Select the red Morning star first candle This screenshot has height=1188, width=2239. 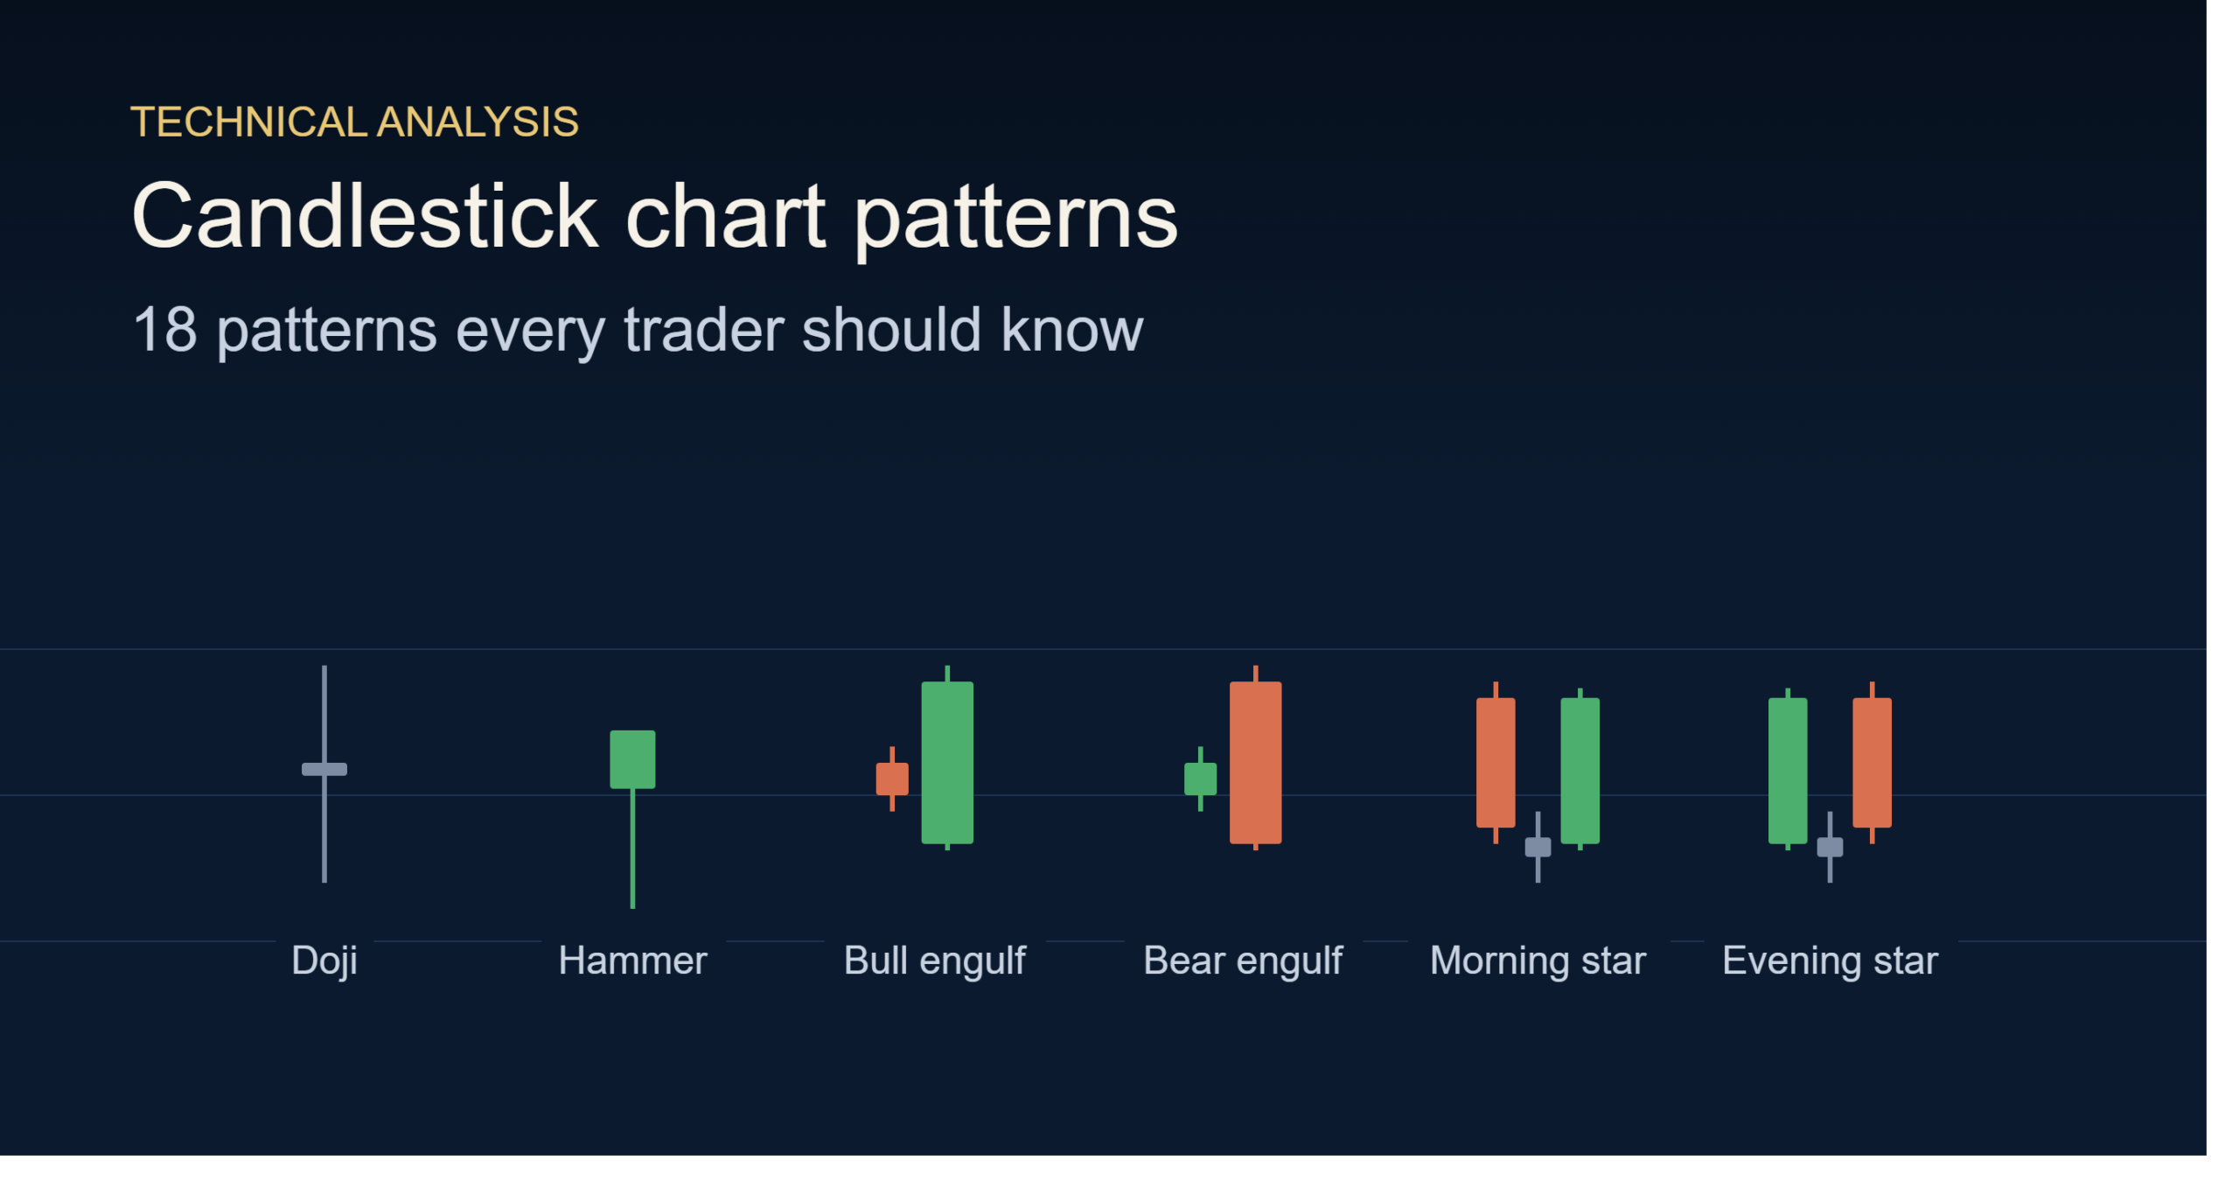pyautogui.click(x=1496, y=763)
